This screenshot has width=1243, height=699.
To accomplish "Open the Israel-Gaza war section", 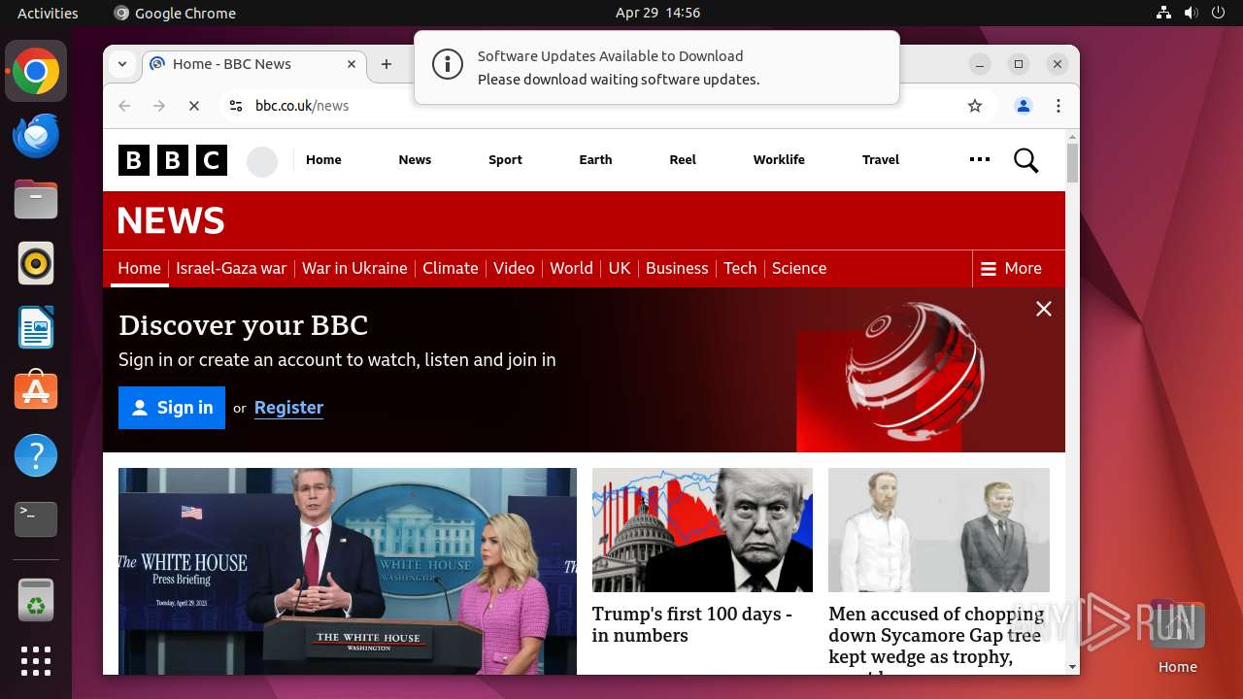I will point(231,269).
